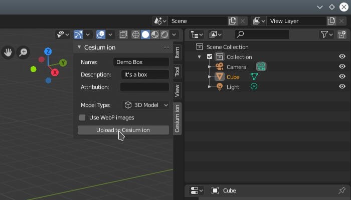Open the Item sidebar tab

177,52
